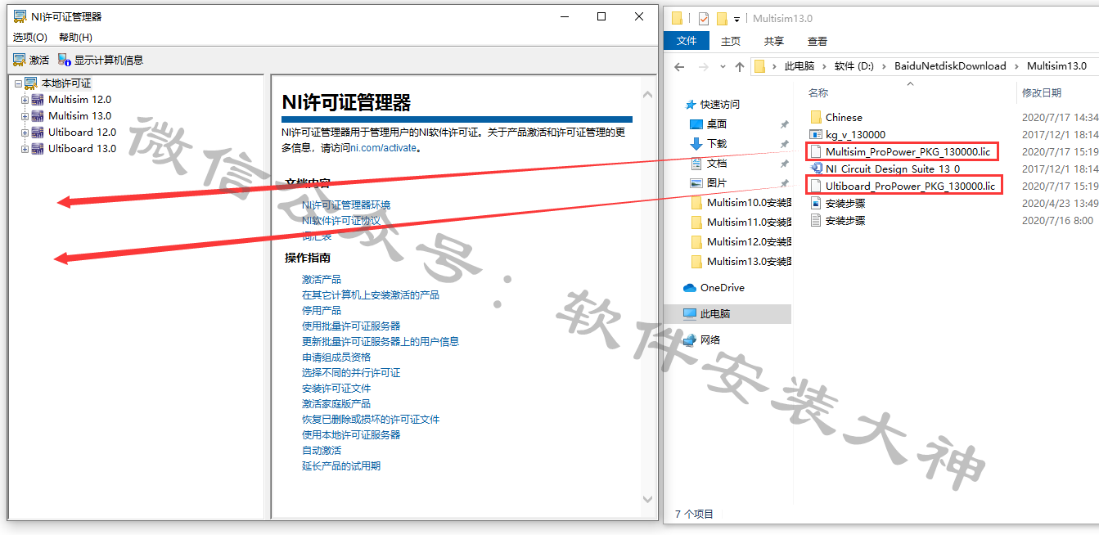Click the help pane scrollbar up arrow
The height and width of the screenshot is (535, 1099).
click(647, 96)
